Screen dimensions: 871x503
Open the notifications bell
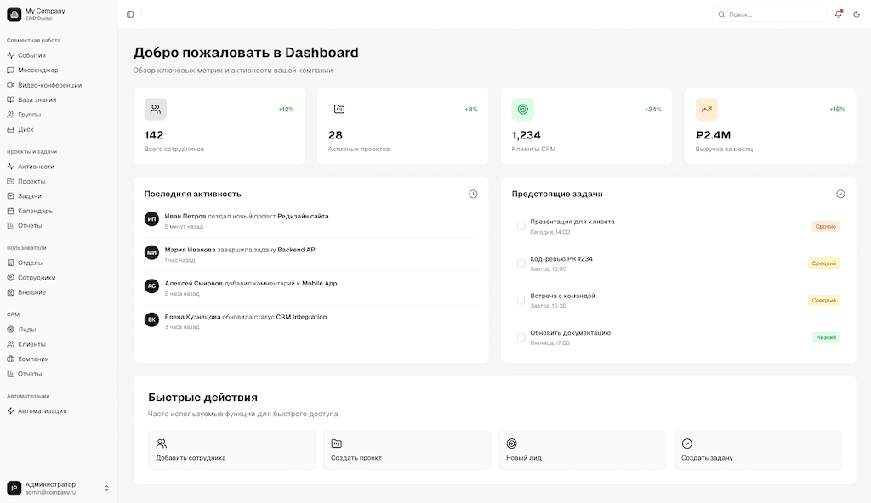tap(838, 14)
